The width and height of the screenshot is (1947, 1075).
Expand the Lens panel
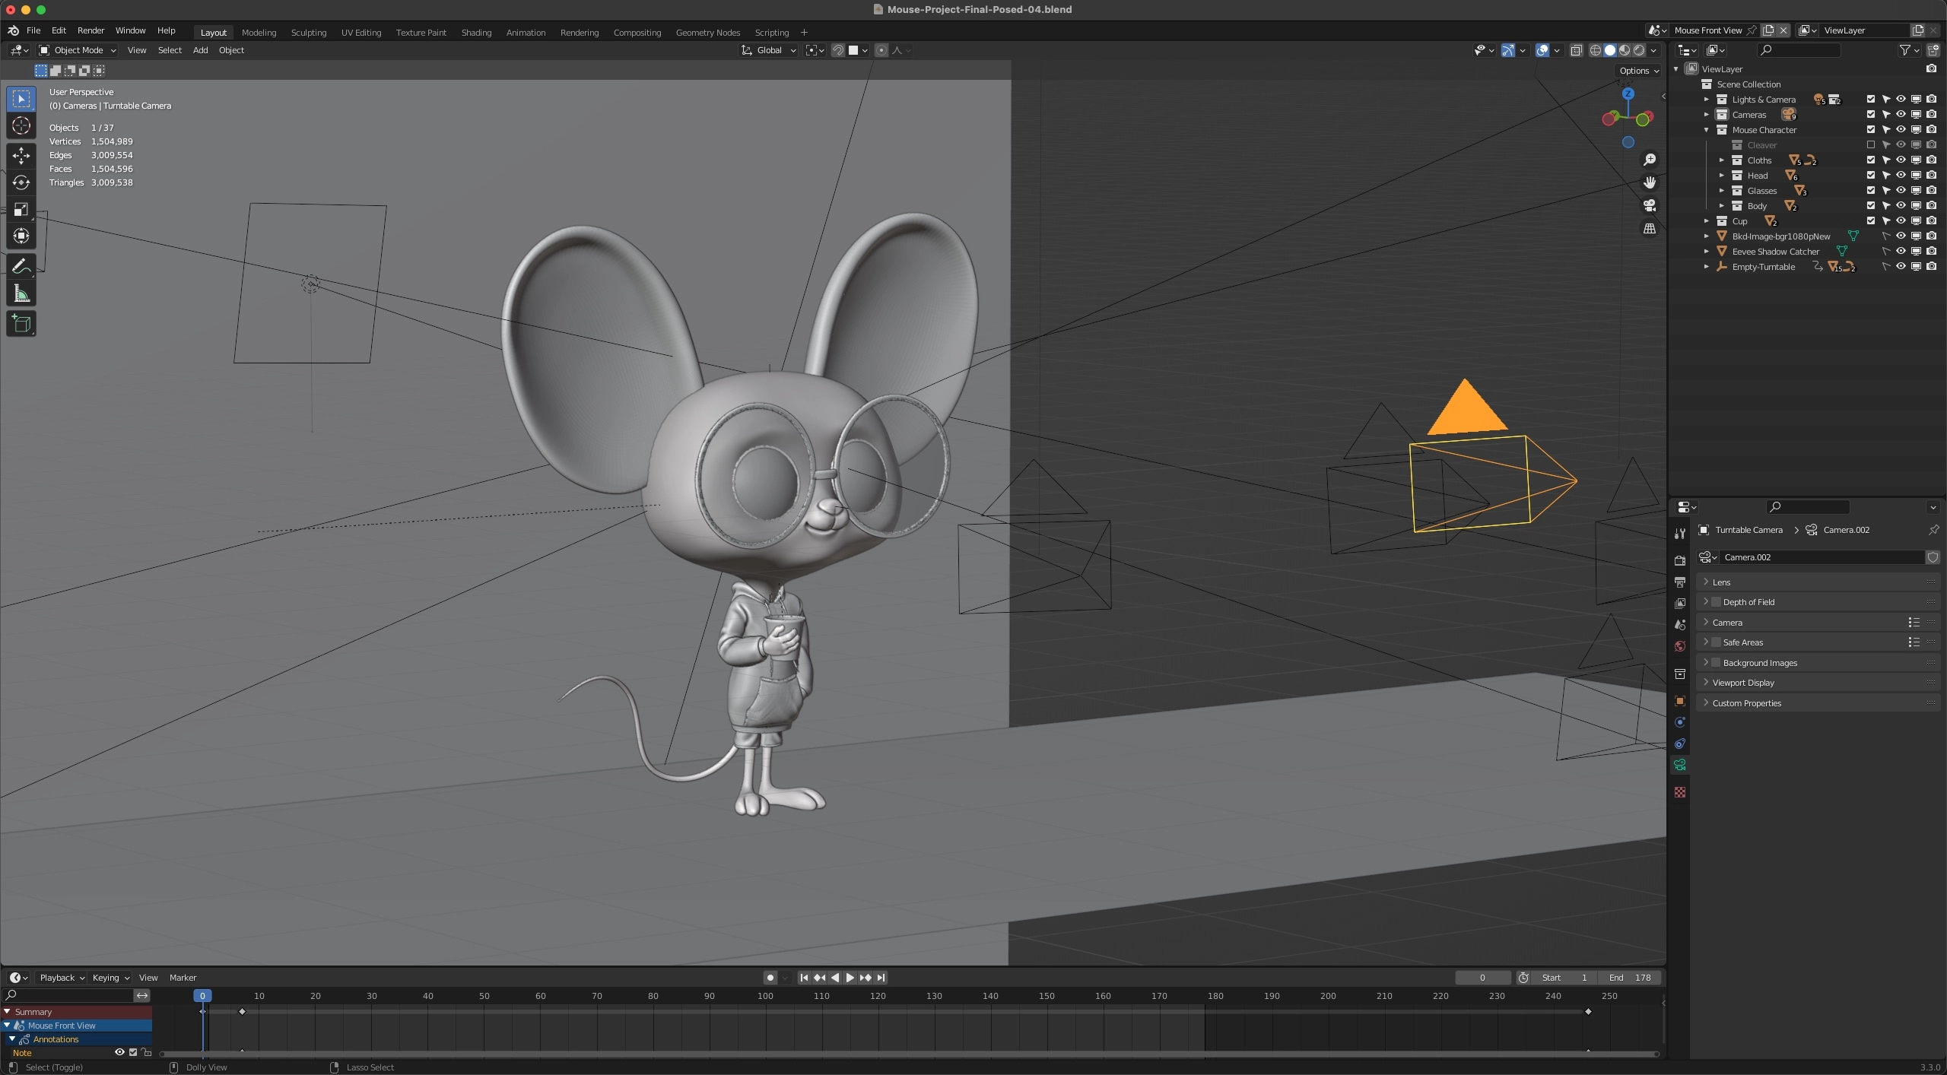click(1722, 582)
